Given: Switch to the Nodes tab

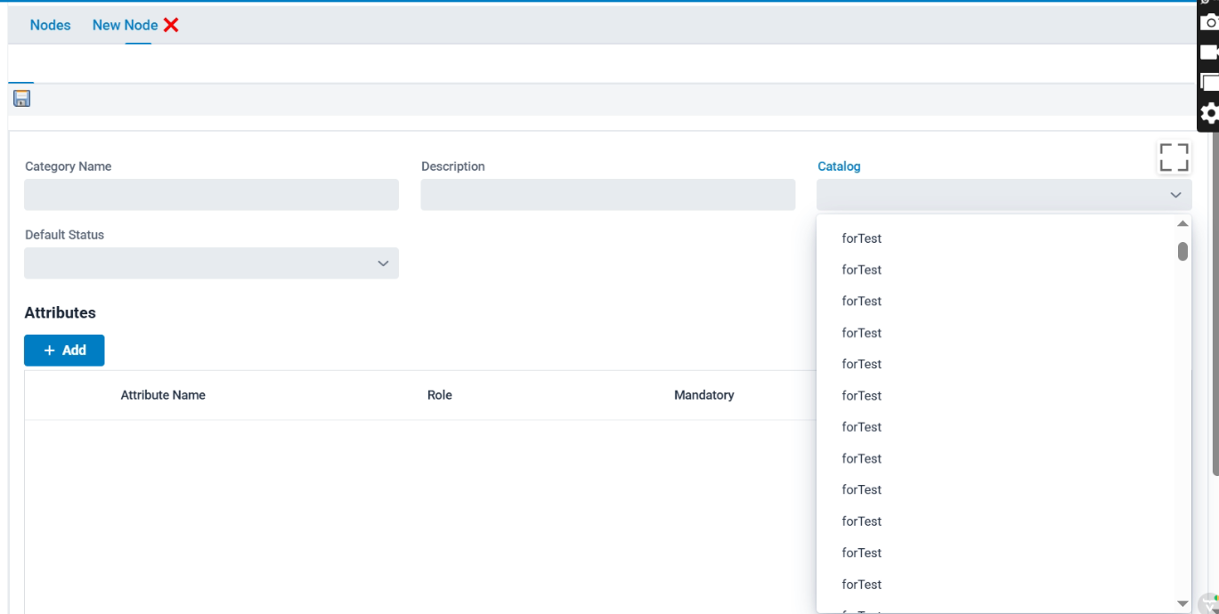Looking at the screenshot, I should [x=50, y=25].
